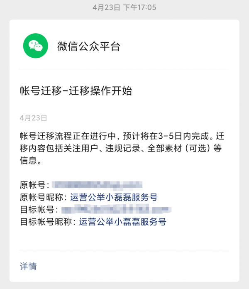This screenshot has width=249, height=289.
Task: Open the 详情 details link
Action: [x=28, y=266]
